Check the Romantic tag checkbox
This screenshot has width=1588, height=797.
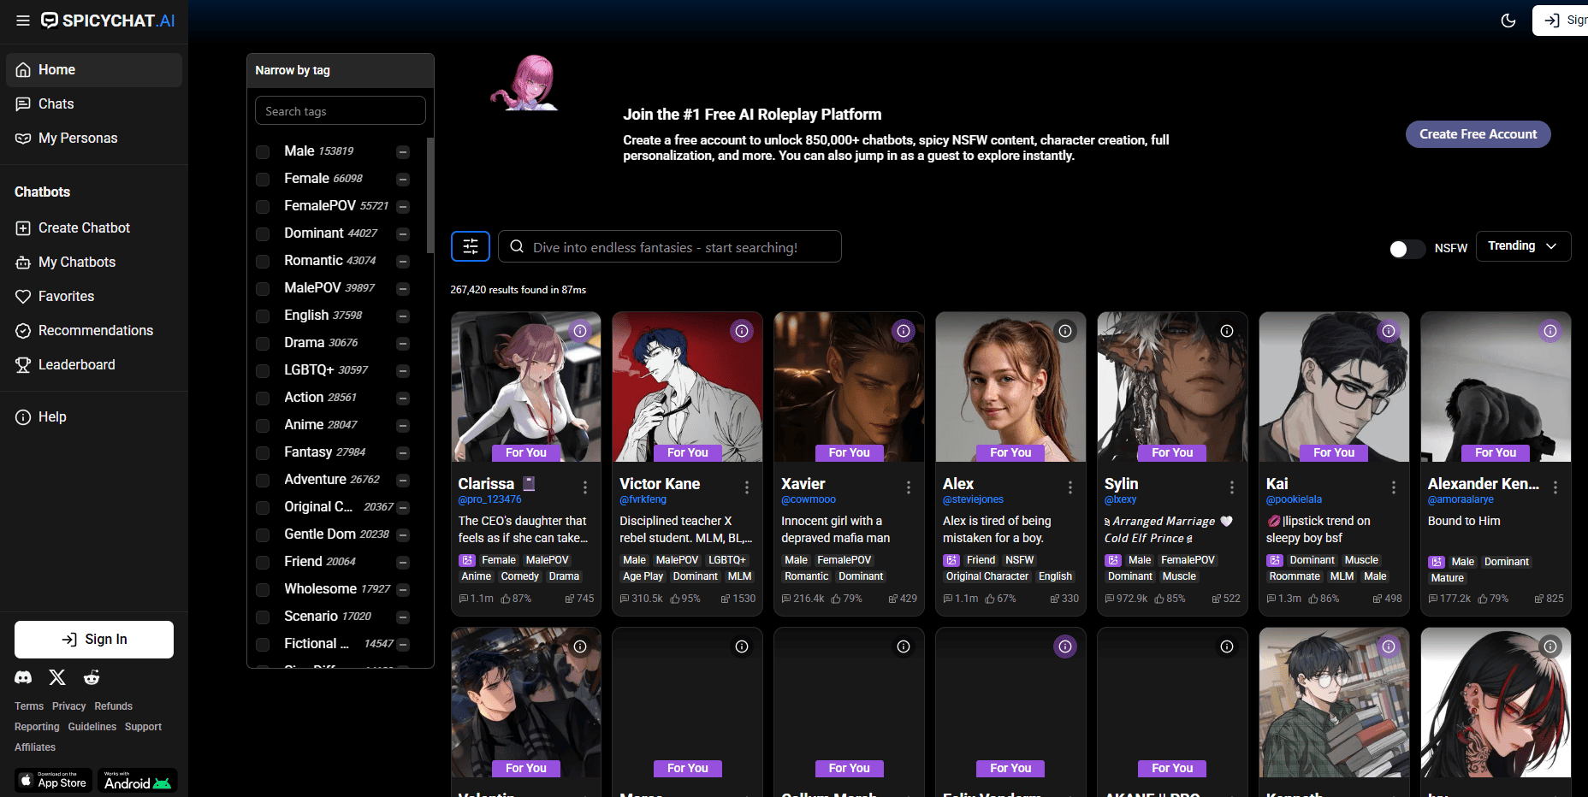pos(264,262)
